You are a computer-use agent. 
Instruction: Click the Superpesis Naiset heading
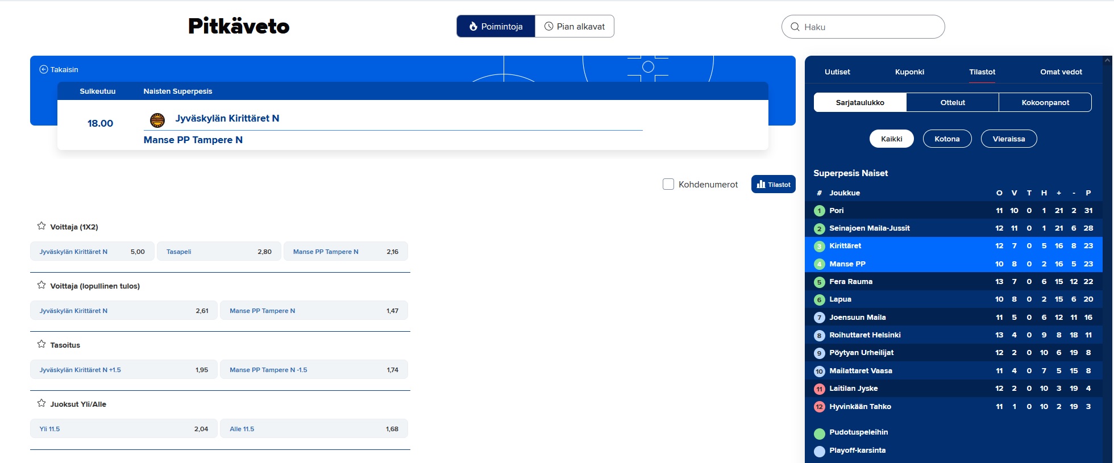[850, 173]
